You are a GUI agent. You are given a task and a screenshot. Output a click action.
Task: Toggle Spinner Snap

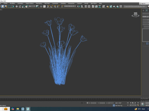click(x=58, y=6)
